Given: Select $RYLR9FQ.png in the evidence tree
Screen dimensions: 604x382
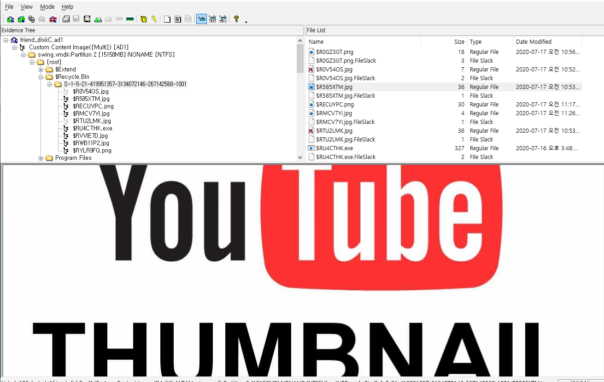Looking at the screenshot, I should 92,151.
